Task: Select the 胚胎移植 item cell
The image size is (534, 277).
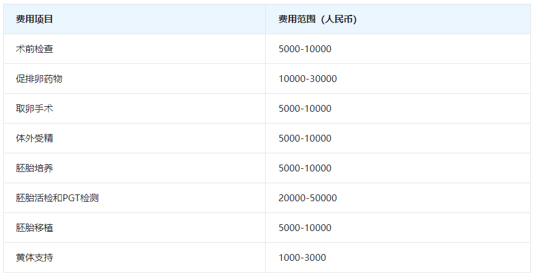Action: (35, 228)
